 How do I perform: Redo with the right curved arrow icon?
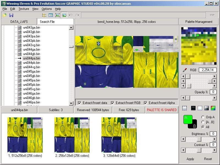click(x=77, y=15)
